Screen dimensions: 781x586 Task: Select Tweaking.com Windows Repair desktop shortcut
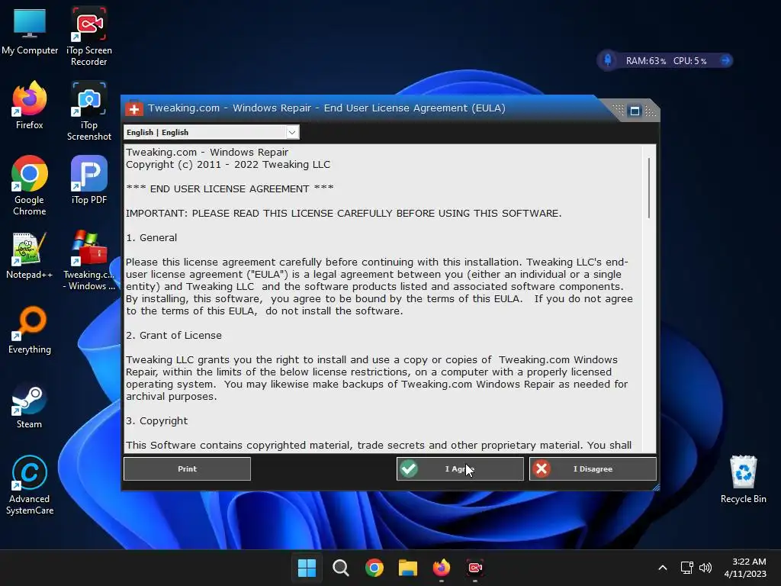click(x=88, y=260)
